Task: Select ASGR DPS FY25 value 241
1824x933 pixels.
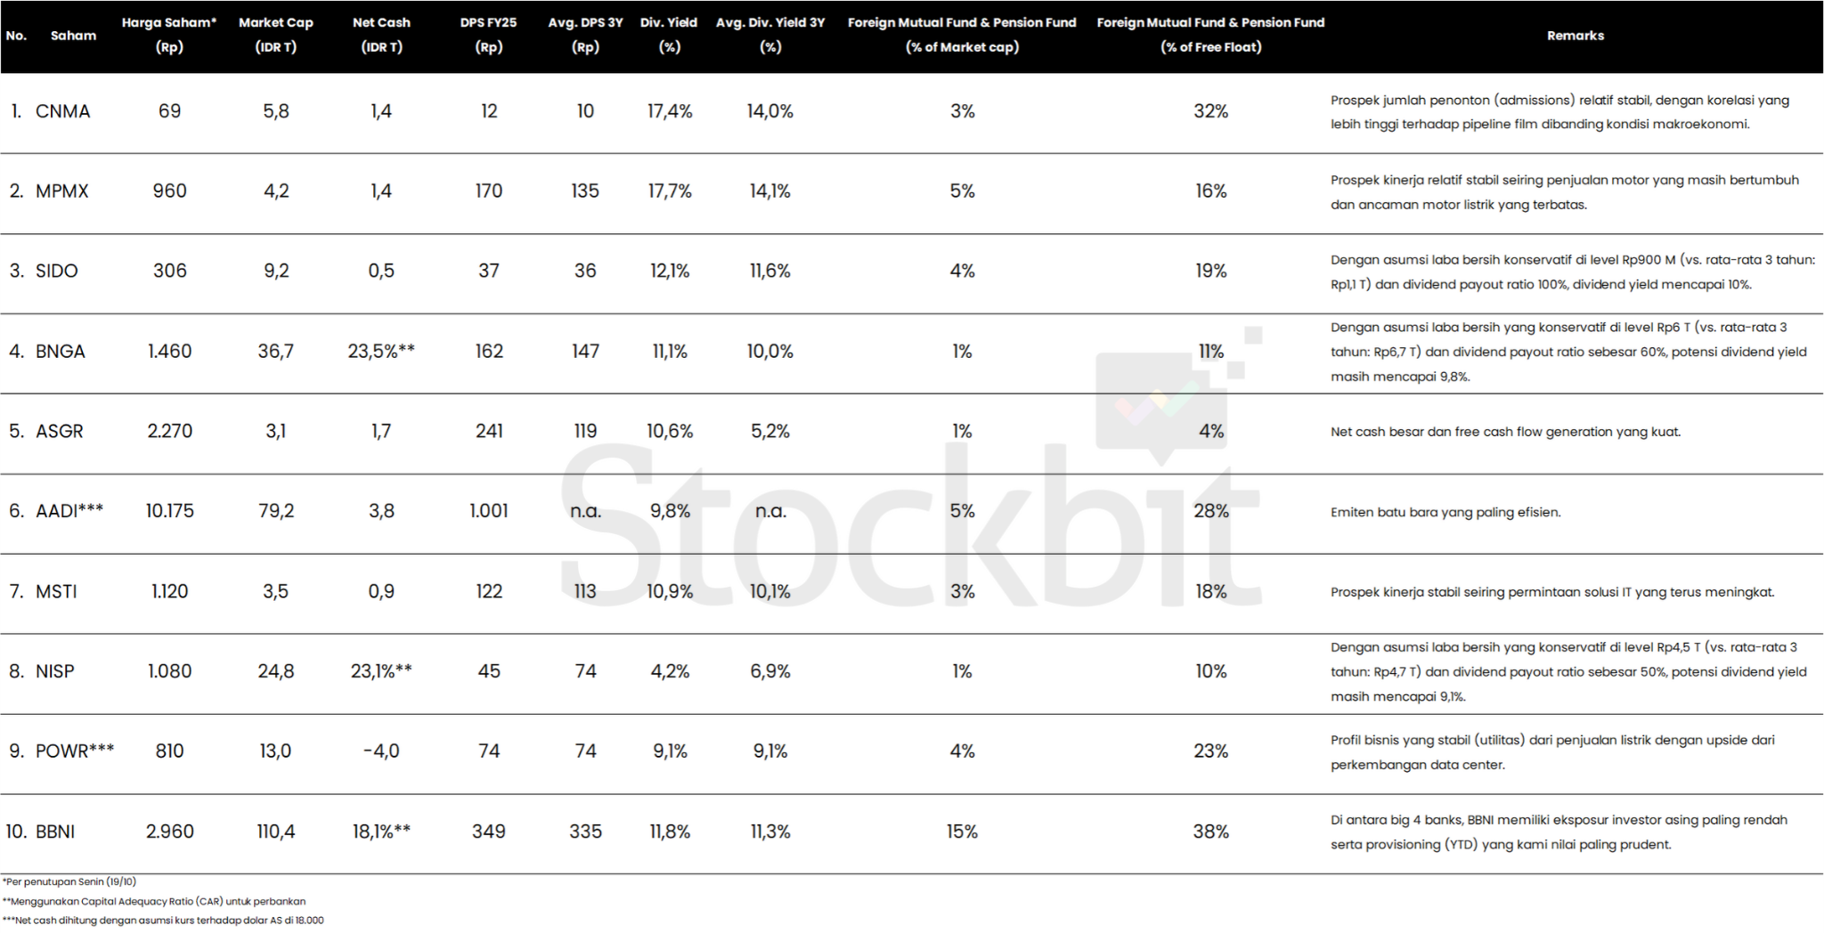Action: click(x=489, y=432)
